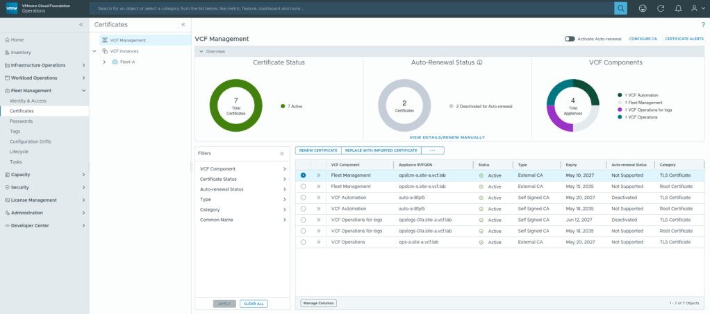The height and width of the screenshot is (314, 710).
Task: Open the notifications bell
Action: point(678,8)
